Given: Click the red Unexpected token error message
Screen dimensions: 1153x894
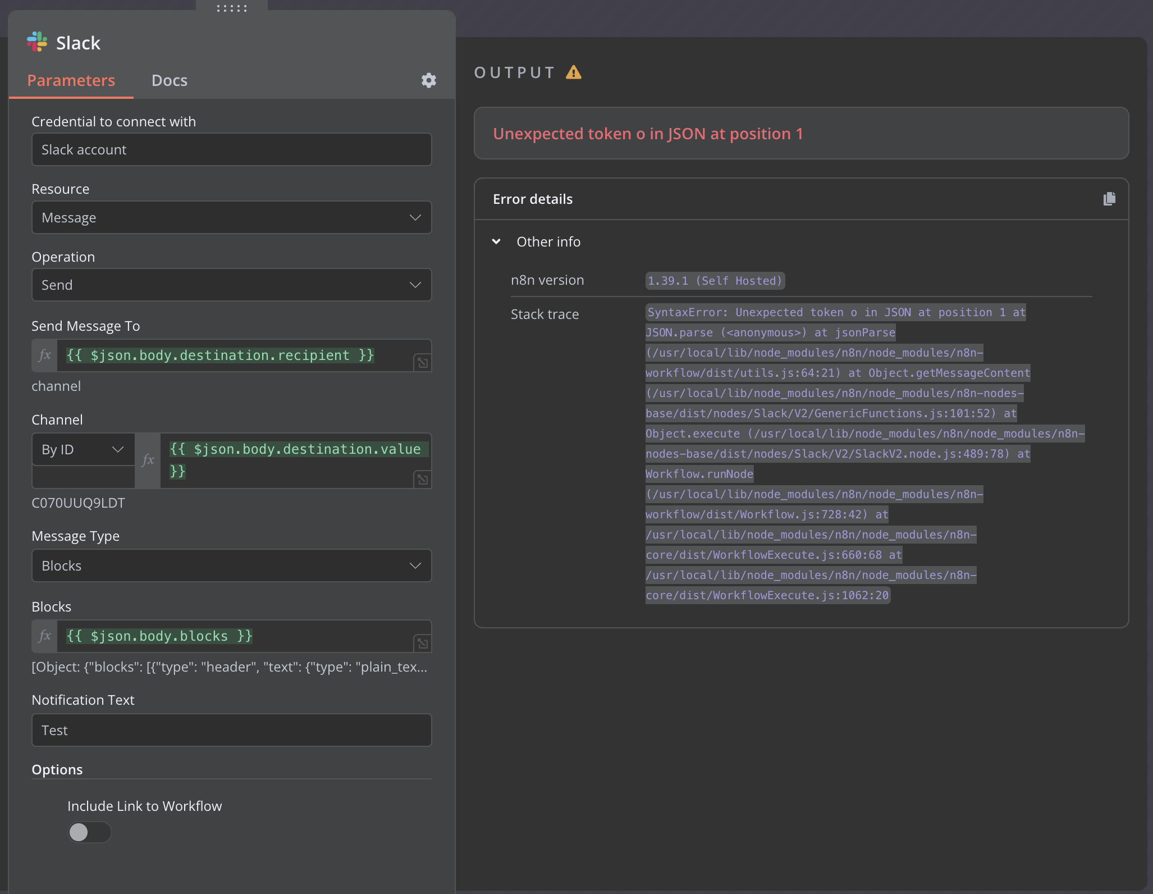Looking at the screenshot, I should (x=648, y=134).
